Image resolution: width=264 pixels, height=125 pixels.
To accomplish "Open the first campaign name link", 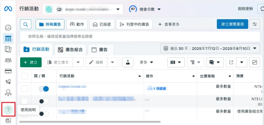I will [72, 87].
